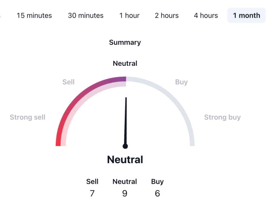The height and width of the screenshot is (204, 272).
Task: Click the Neutral count number 9
Action: tap(125, 193)
